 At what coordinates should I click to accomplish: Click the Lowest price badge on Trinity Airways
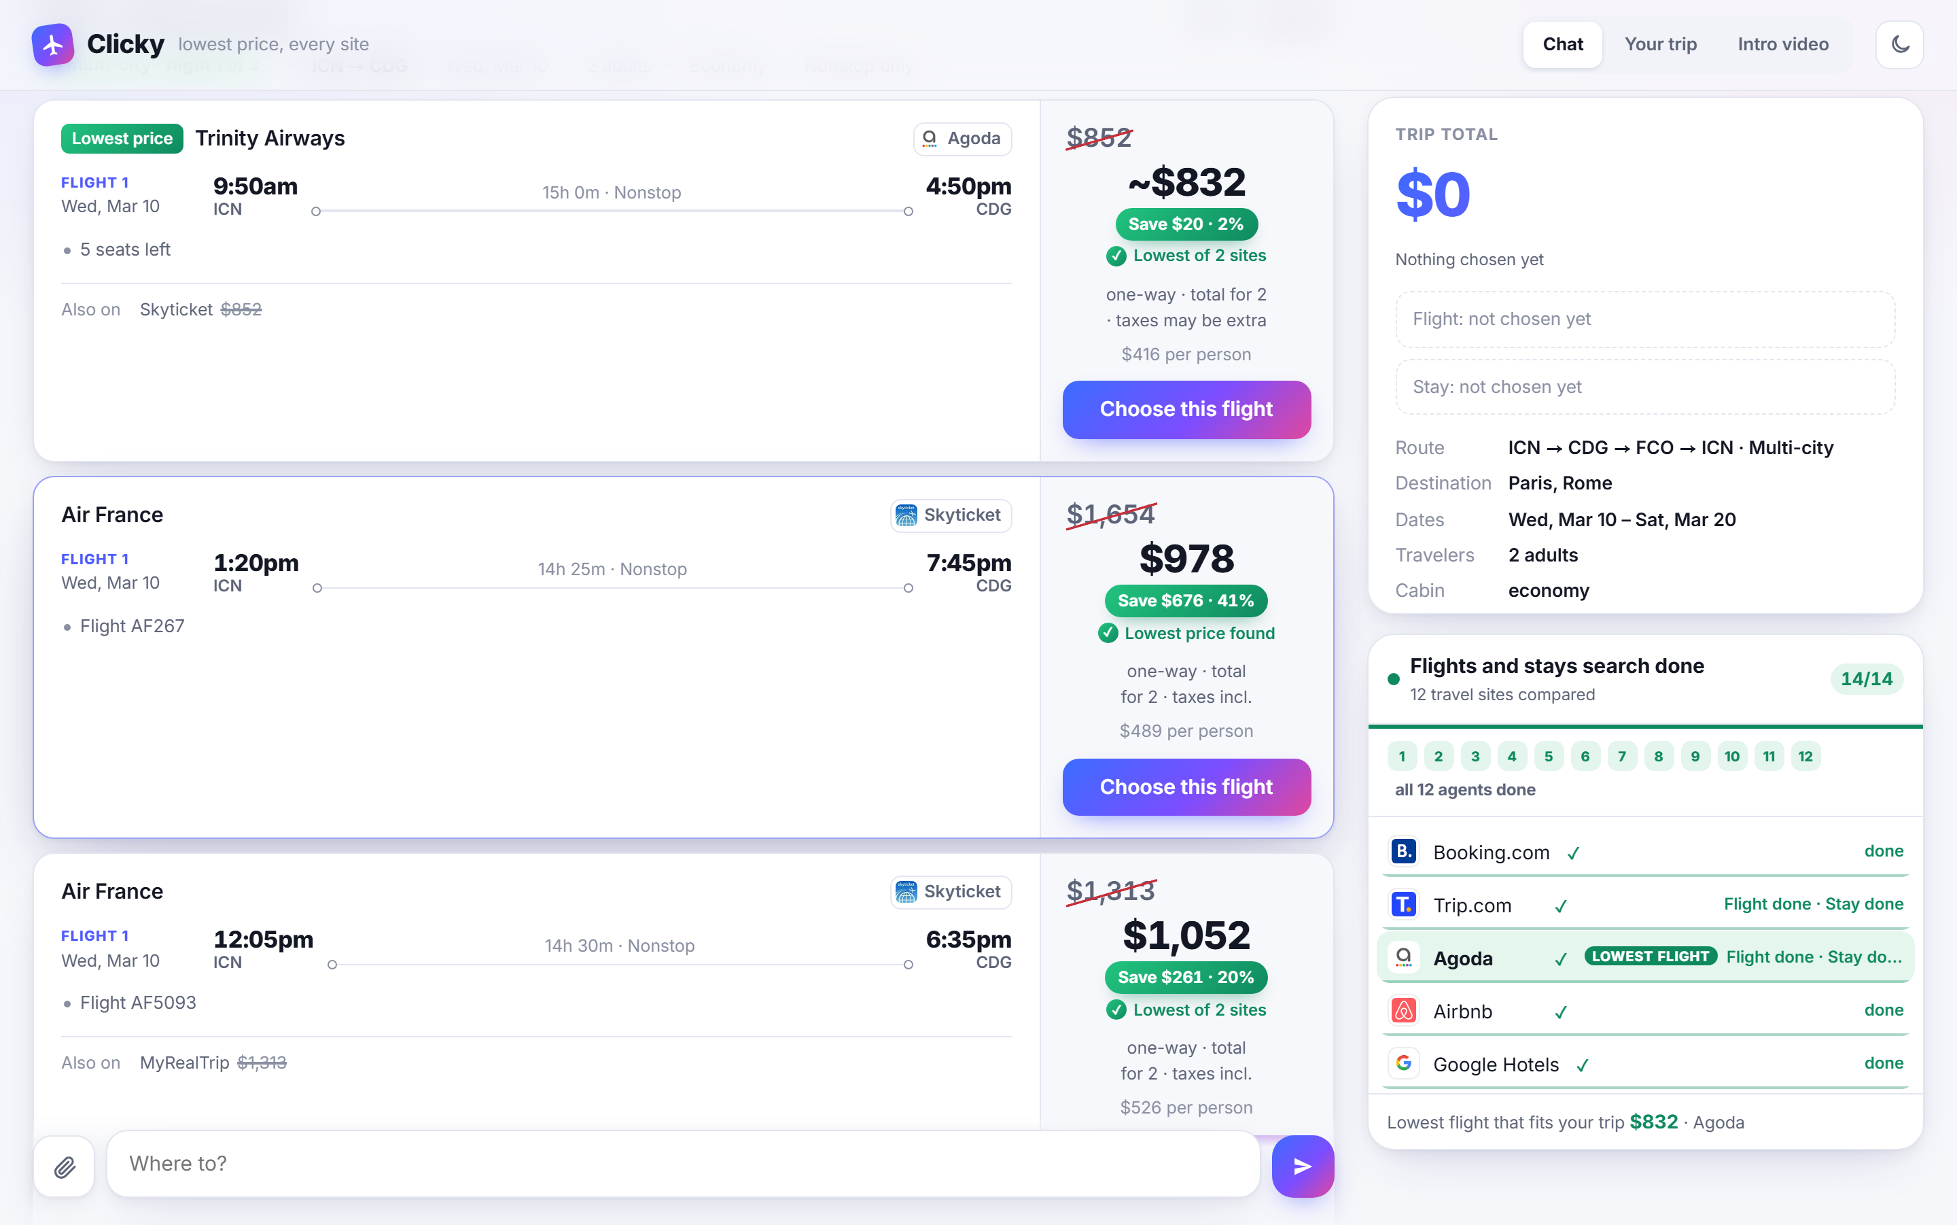click(122, 139)
